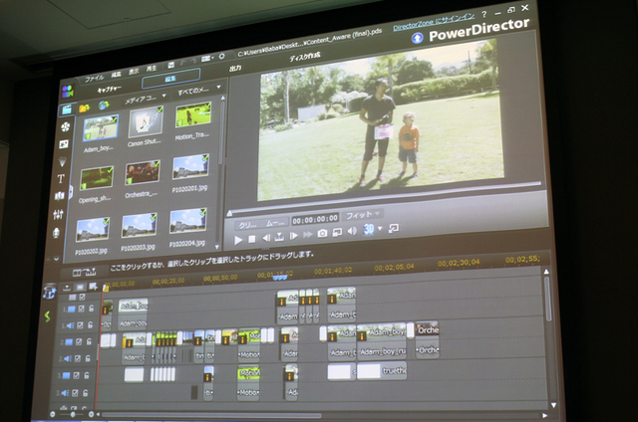Take a snapshot with the camera icon
The image size is (638, 422).
(322, 233)
